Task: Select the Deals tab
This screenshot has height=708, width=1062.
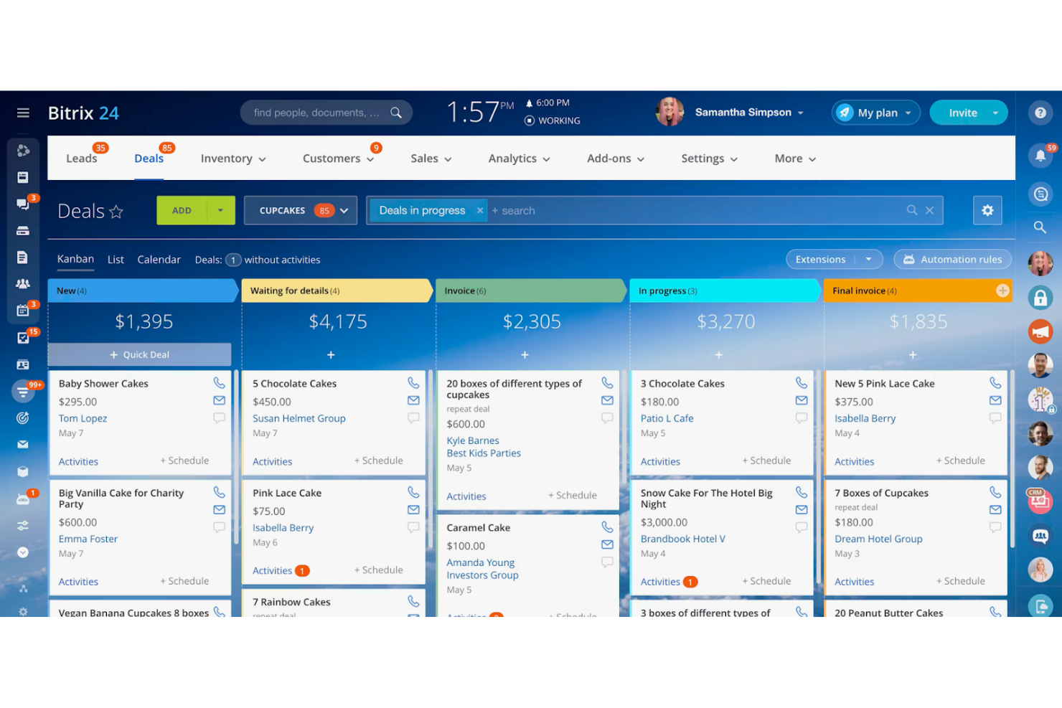Action: (x=149, y=159)
